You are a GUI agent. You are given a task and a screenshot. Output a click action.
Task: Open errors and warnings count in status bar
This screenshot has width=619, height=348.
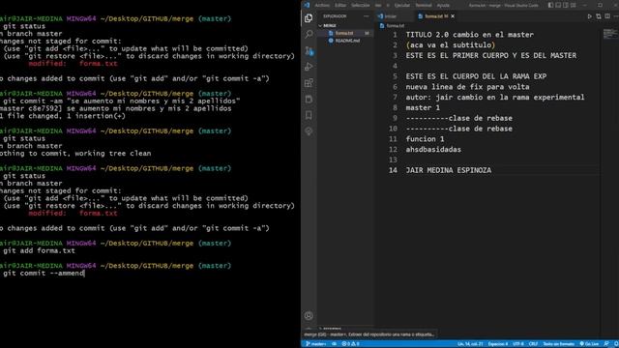350,344
